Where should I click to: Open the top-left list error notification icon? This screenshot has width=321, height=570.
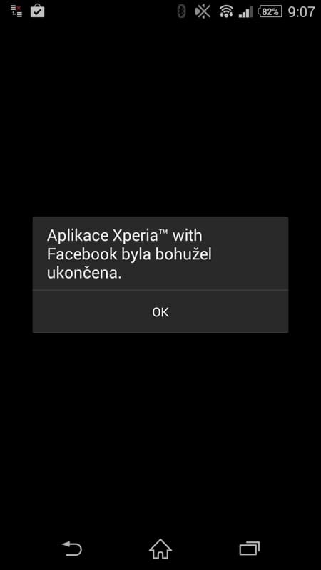16,11
